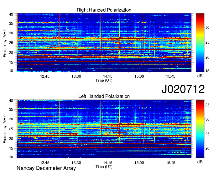
Task: Click the 15:00 tick label on top plot
Action: tap(139, 76)
